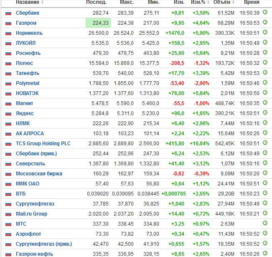The image size is (272, 257).
Task: Click the clock icon in the Сургутнефтегаз (прив.) row
Action: [265, 243]
